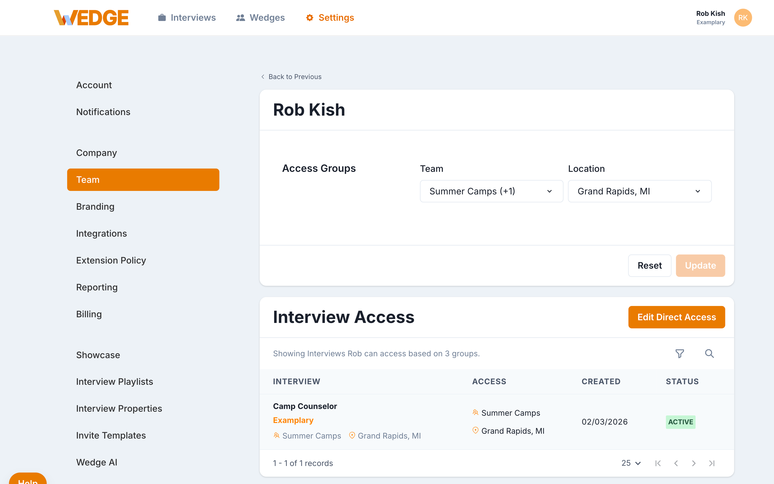Click Reset to discard access group changes
Image resolution: width=774 pixels, height=484 pixels.
click(x=649, y=265)
